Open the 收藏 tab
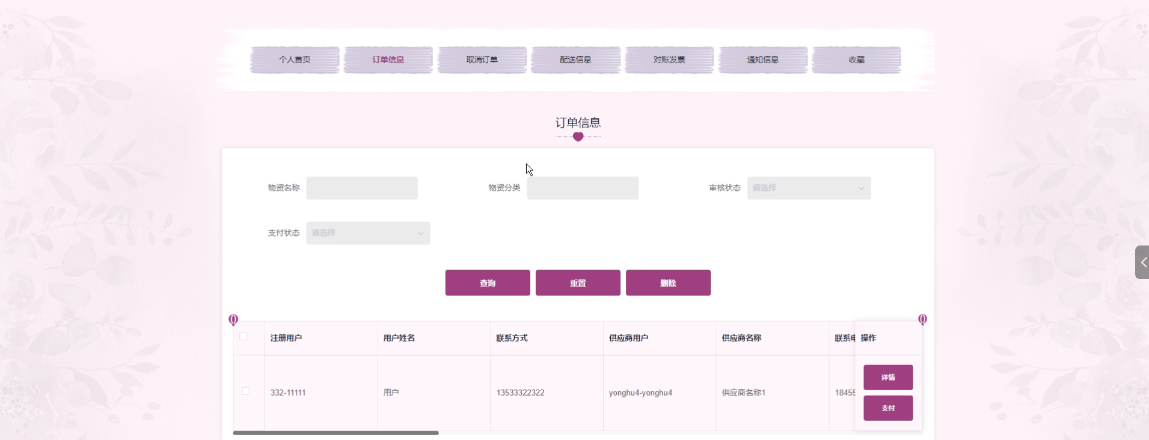1149x440 pixels. [x=857, y=59]
